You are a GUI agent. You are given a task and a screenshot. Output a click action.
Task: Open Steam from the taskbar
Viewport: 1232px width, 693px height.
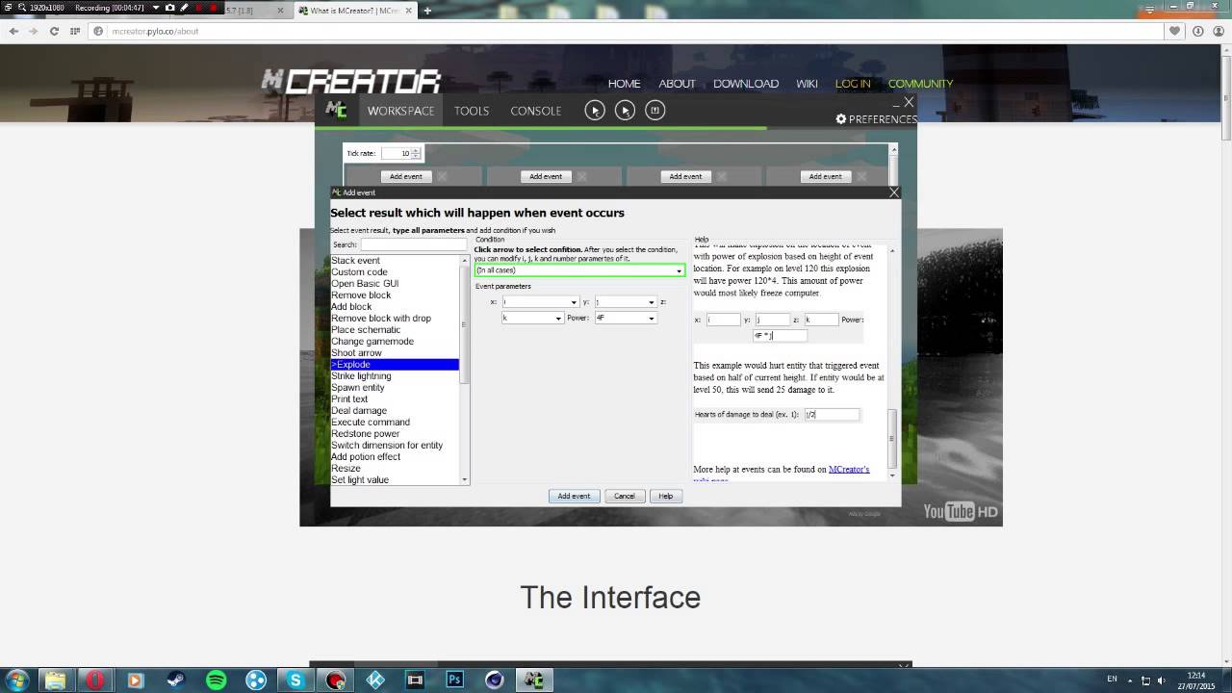click(175, 680)
